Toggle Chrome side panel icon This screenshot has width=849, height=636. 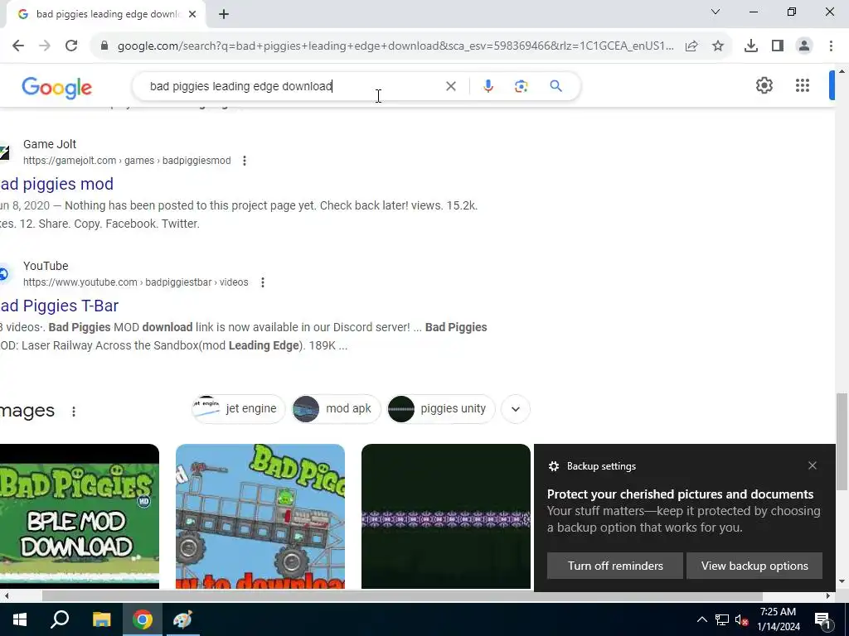pyautogui.click(x=778, y=46)
